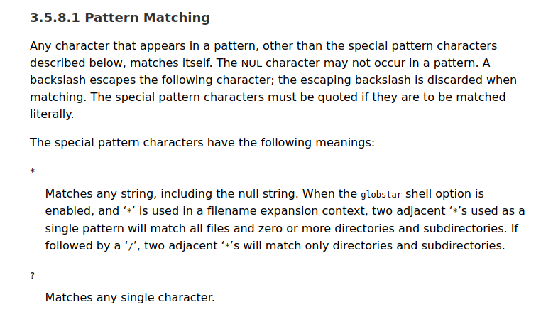Click the standalone question mark definition term
This screenshot has height=317, width=536.
[x=33, y=276]
